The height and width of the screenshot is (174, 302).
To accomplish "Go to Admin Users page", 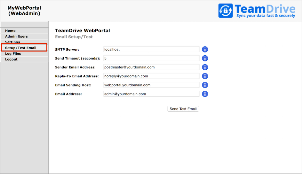I will (24, 36).
